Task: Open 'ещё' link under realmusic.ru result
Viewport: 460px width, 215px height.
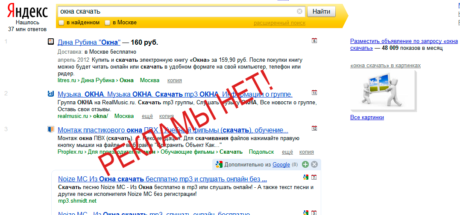Action: click(147, 116)
